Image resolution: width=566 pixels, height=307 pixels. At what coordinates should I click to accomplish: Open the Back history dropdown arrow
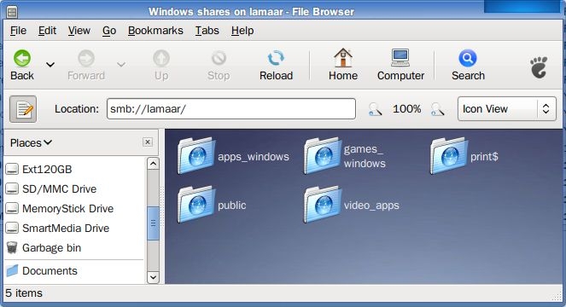[50, 65]
